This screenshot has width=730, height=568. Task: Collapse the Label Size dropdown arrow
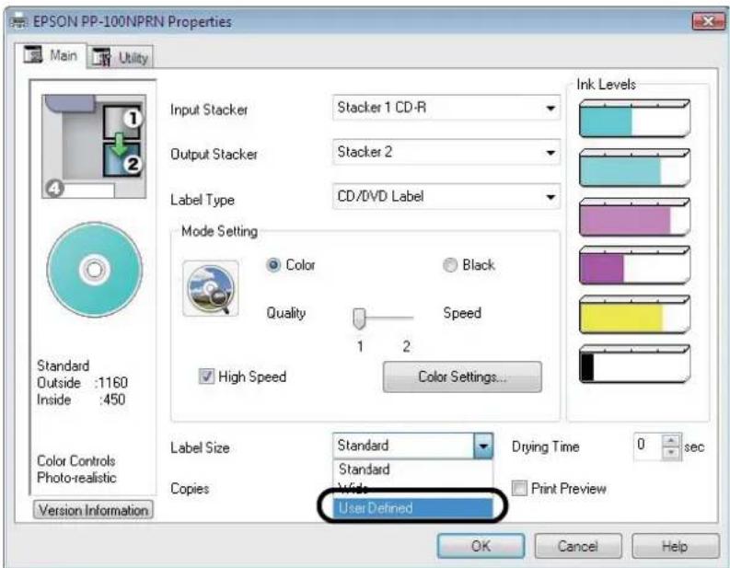483,446
